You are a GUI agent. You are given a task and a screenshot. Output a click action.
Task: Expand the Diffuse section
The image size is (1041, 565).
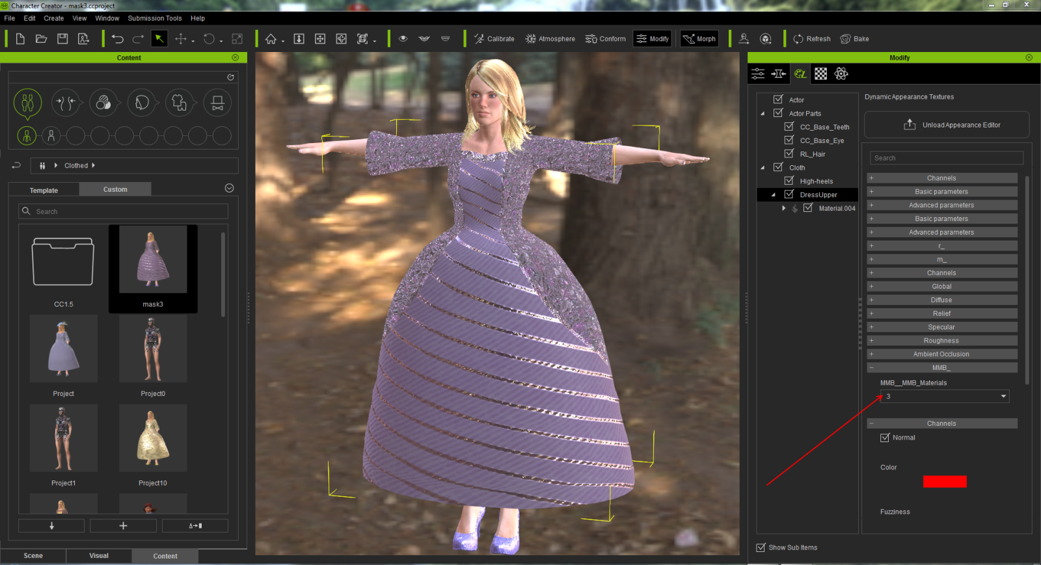pos(942,300)
